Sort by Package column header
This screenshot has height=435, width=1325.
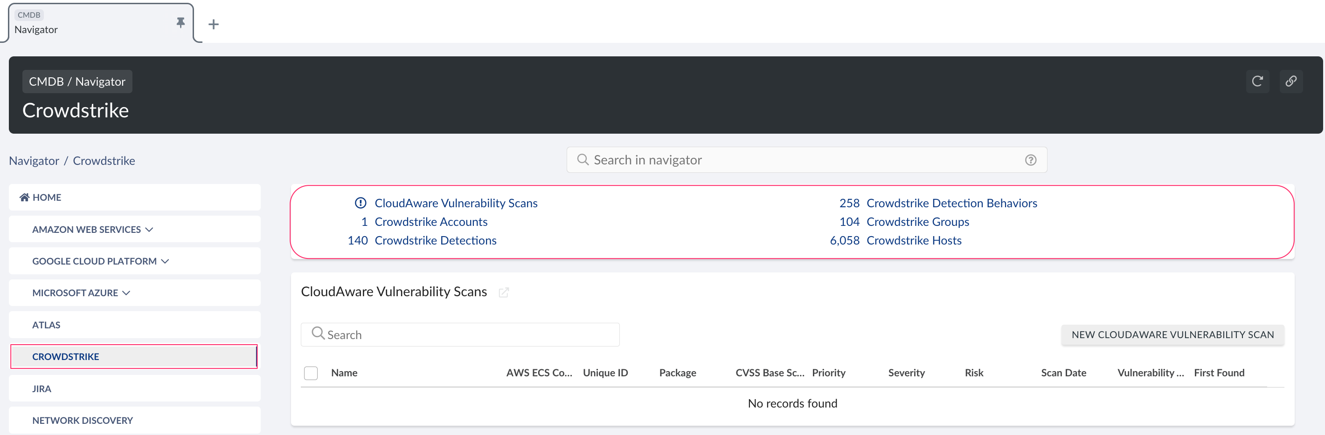point(677,373)
